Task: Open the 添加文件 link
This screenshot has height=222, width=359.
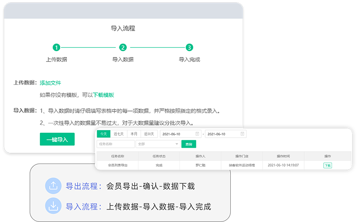Action: [x=50, y=83]
